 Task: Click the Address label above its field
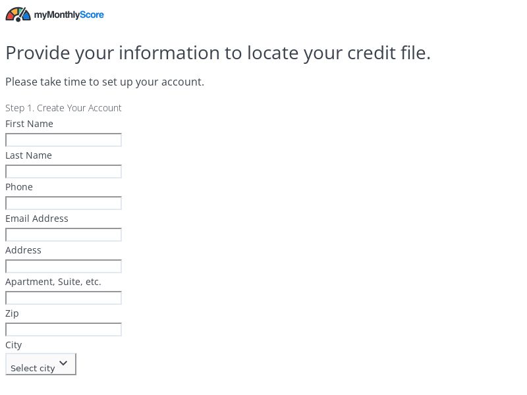tap(23, 250)
